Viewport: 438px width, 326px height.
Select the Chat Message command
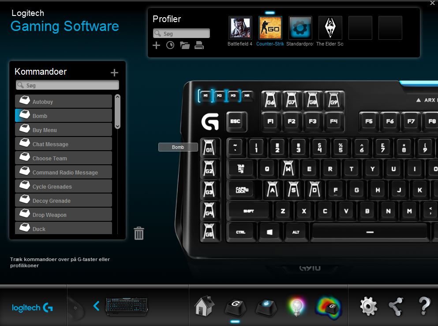64,144
